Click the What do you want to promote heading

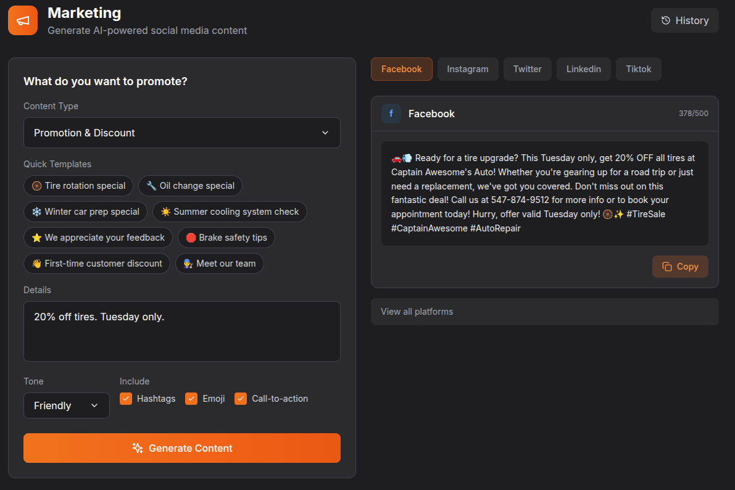coord(106,81)
